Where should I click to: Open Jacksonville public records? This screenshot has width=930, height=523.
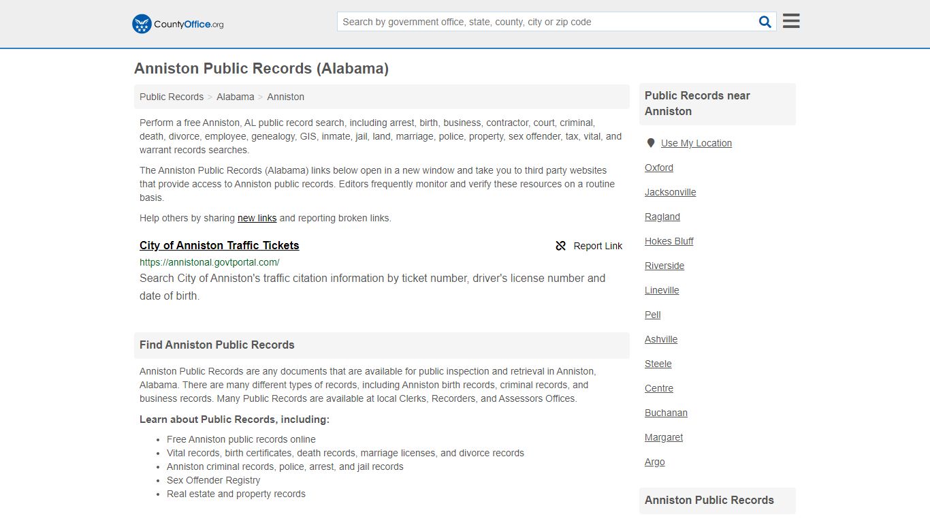click(671, 192)
